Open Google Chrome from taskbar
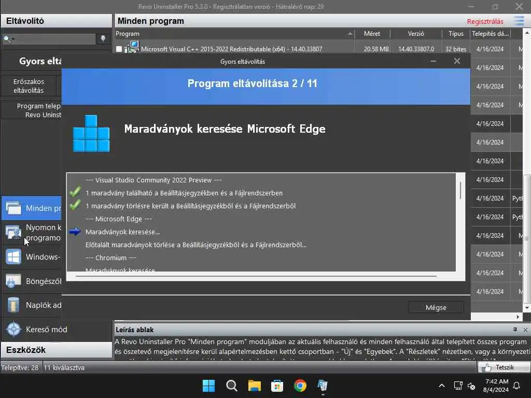Image resolution: width=531 pixels, height=398 pixels. (300, 386)
